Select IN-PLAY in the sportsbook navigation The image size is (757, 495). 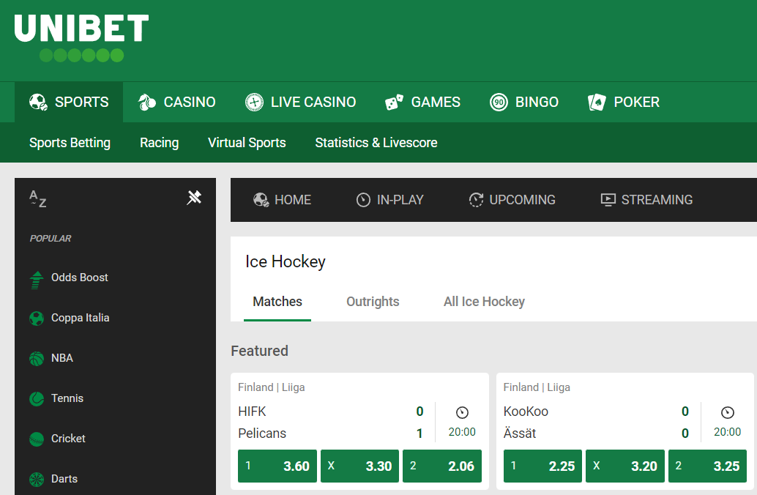(x=389, y=199)
